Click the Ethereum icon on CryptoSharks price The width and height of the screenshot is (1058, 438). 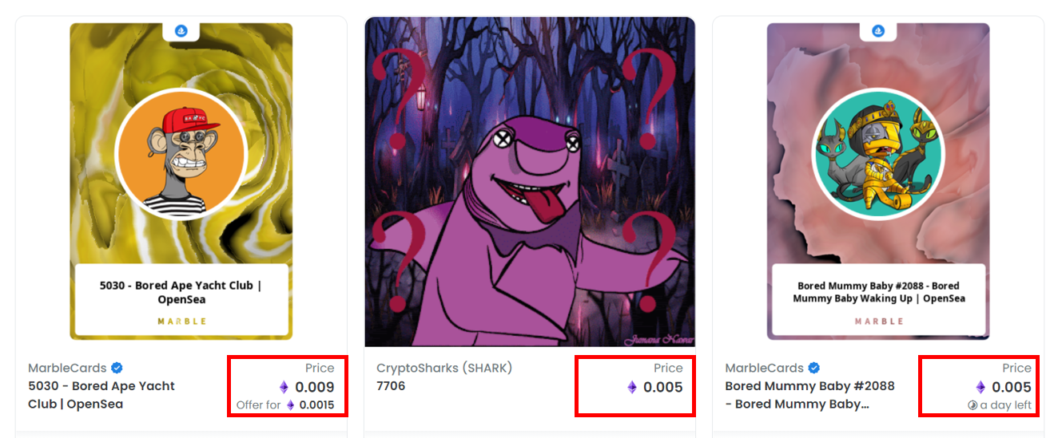pos(632,388)
